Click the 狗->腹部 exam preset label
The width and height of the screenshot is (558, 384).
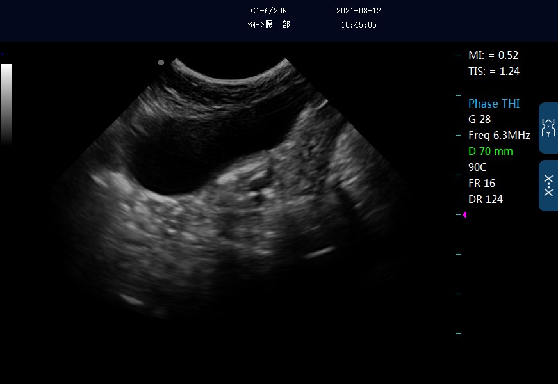[x=269, y=24]
